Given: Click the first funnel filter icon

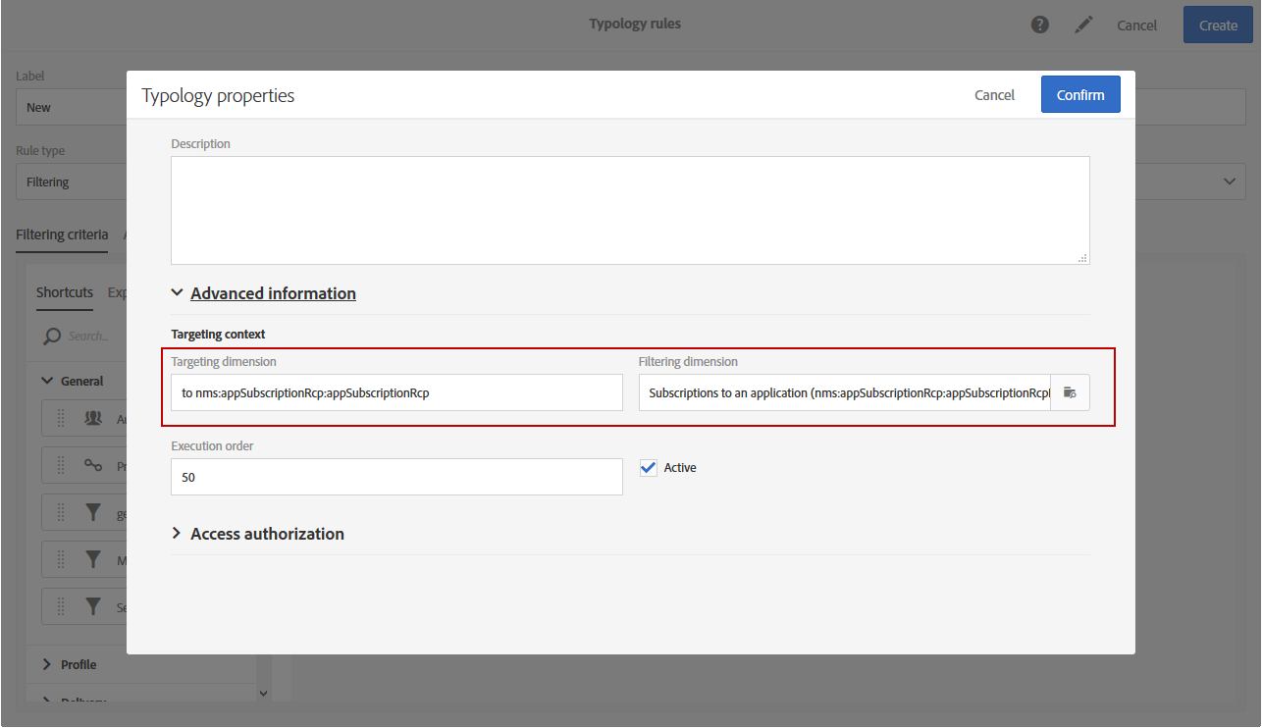Looking at the screenshot, I should [93, 512].
